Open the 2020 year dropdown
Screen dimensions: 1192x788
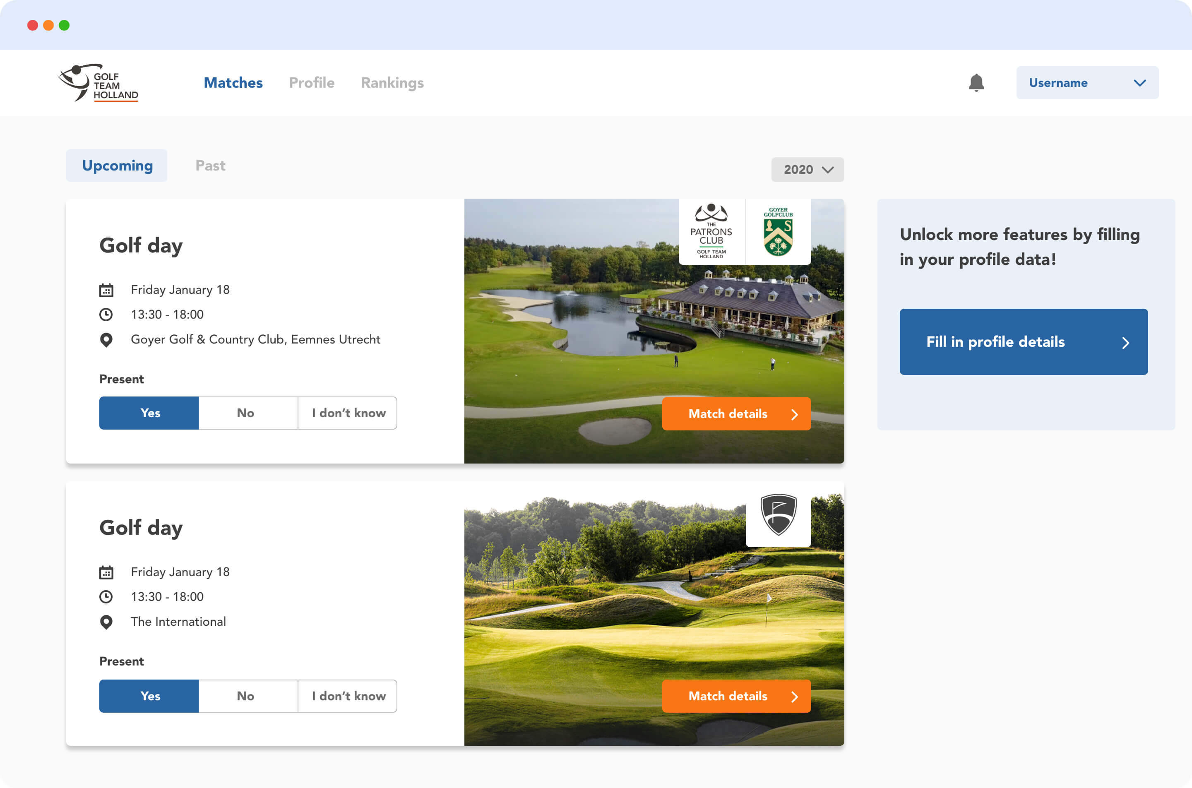[x=807, y=169]
